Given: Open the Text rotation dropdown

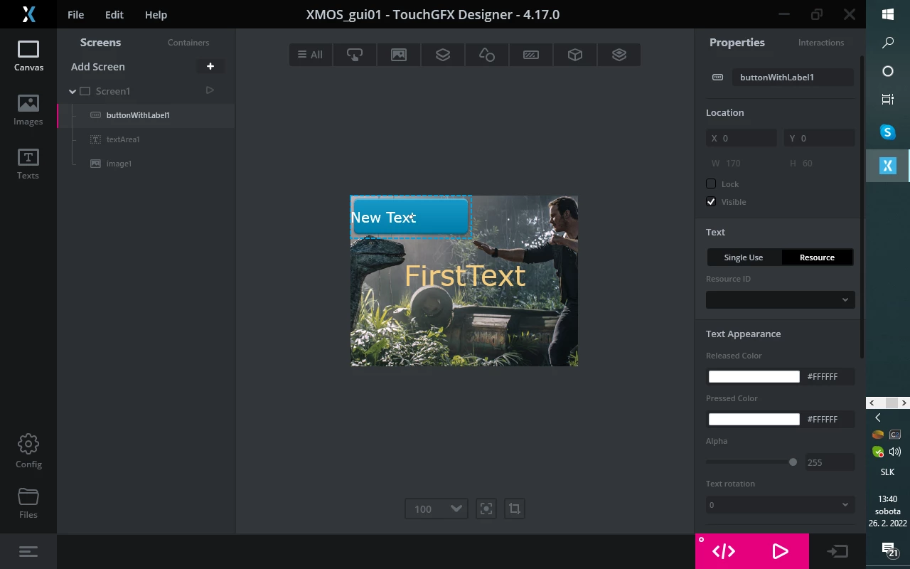Looking at the screenshot, I should click(x=781, y=505).
